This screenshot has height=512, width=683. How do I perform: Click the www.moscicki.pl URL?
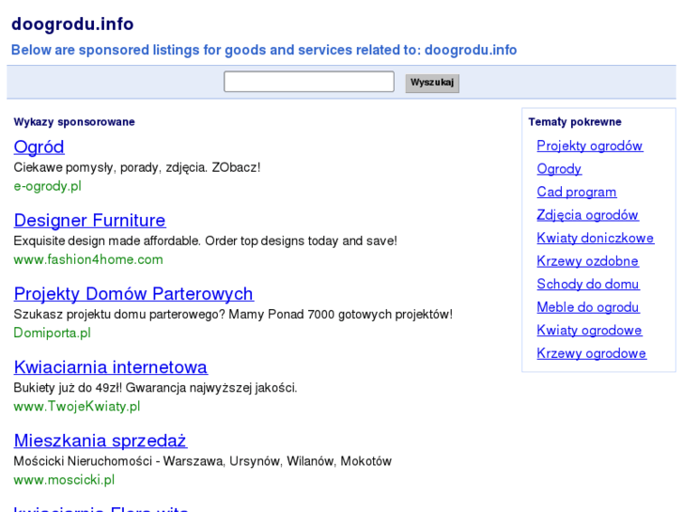click(x=65, y=480)
